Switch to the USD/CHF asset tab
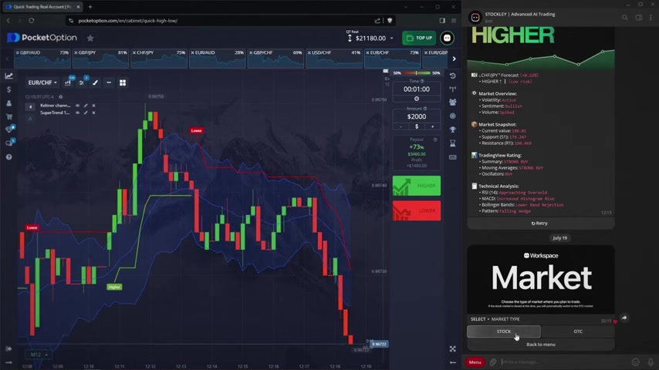Screen dimensions: 659x370 click(x=334, y=59)
